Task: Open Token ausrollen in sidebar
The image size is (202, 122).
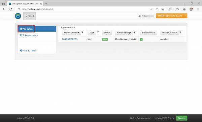Action: tap(29, 35)
